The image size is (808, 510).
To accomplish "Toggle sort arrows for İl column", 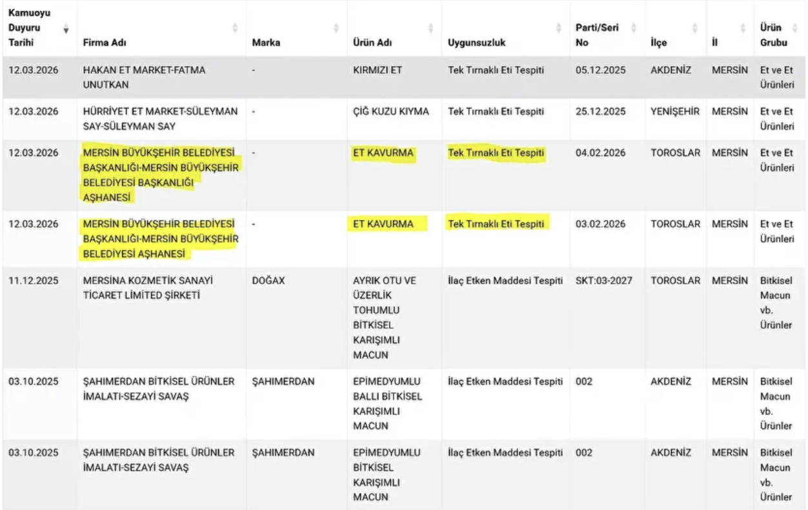I will click(743, 29).
